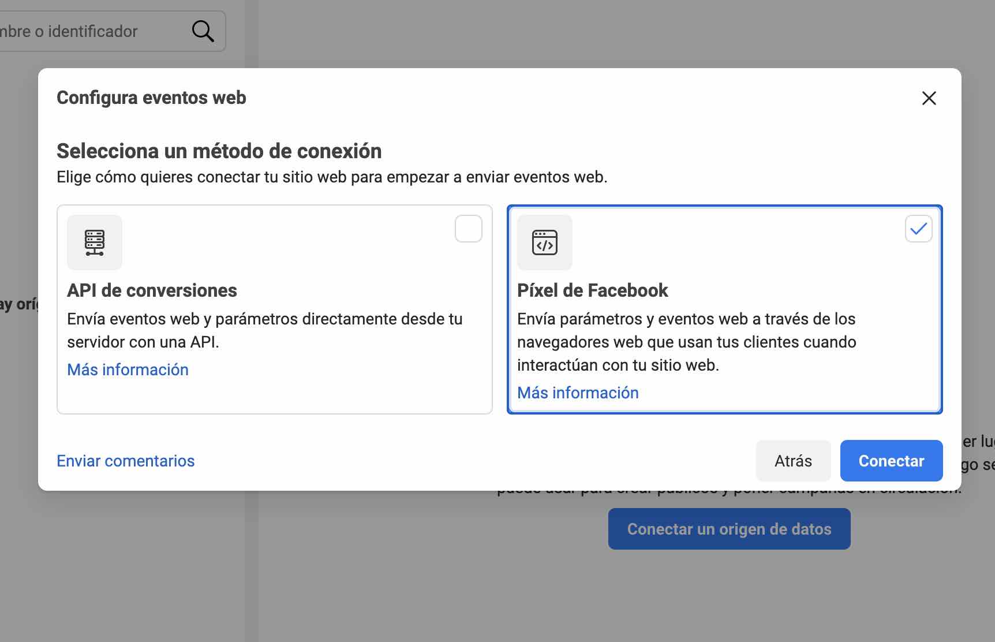This screenshot has height=642, width=995.
Task: Click description 'Envía eventos web y parámetros directamente'
Action: pos(264,330)
